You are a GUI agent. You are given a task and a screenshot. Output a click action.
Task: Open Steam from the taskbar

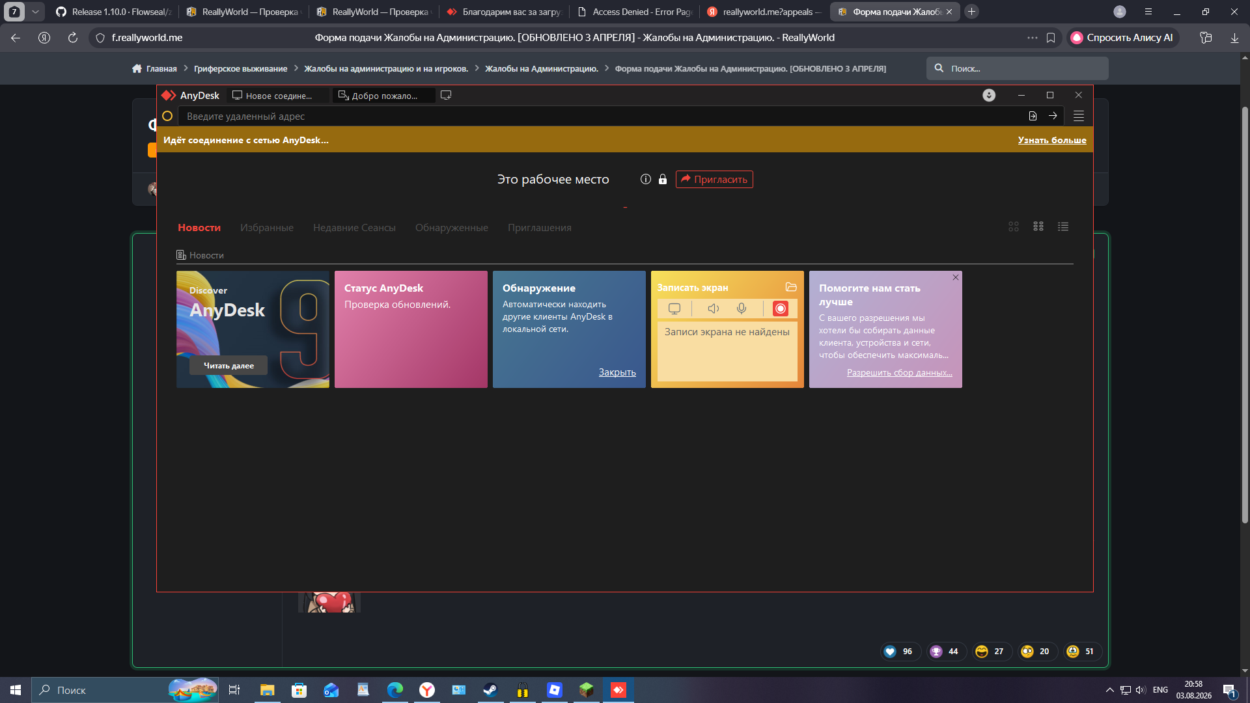point(490,690)
